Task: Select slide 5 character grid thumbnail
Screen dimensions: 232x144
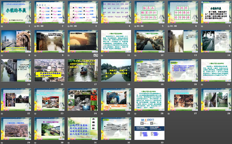Action: point(149,12)
